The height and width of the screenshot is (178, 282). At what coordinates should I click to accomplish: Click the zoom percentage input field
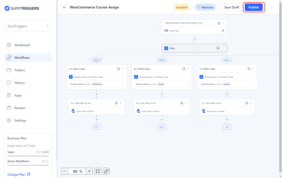(77, 171)
